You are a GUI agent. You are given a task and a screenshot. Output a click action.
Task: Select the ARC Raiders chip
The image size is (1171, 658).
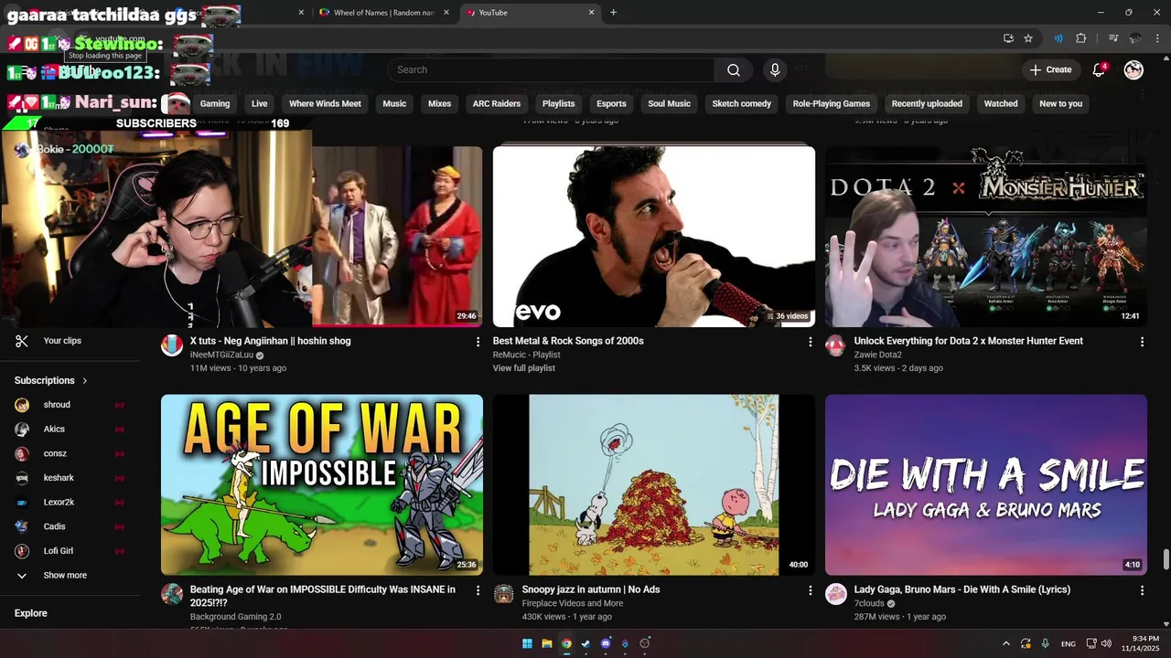point(497,103)
